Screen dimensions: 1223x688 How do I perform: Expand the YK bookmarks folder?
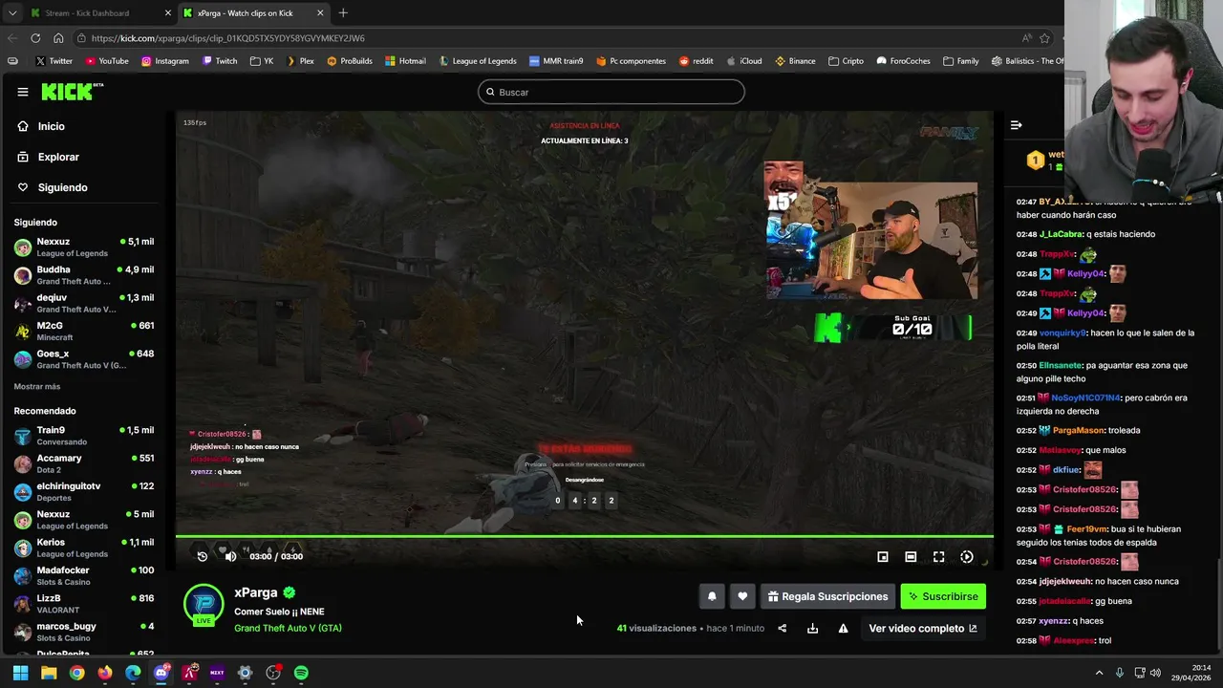tap(262, 61)
